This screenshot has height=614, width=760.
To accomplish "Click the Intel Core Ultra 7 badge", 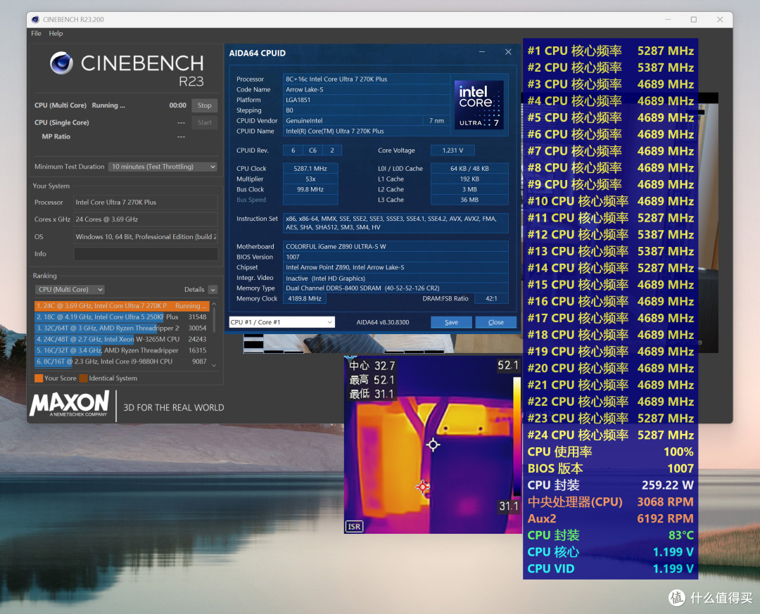I will point(479,105).
